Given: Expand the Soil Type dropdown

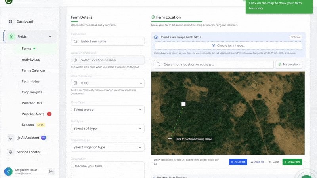Looking at the screenshot, I should (x=107, y=128).
